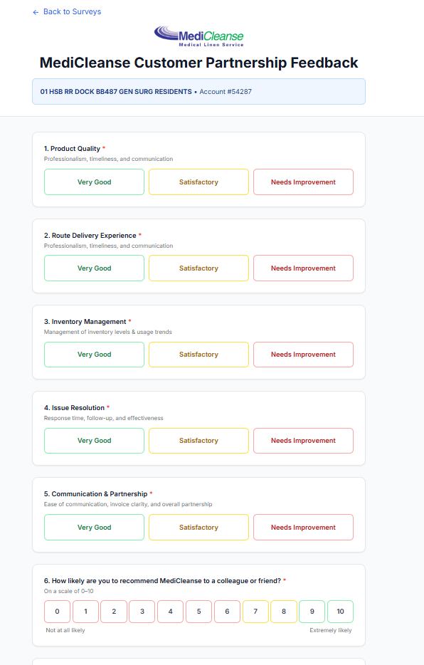Click the 'Extremely likely' scale label

[x=330, y=630]
